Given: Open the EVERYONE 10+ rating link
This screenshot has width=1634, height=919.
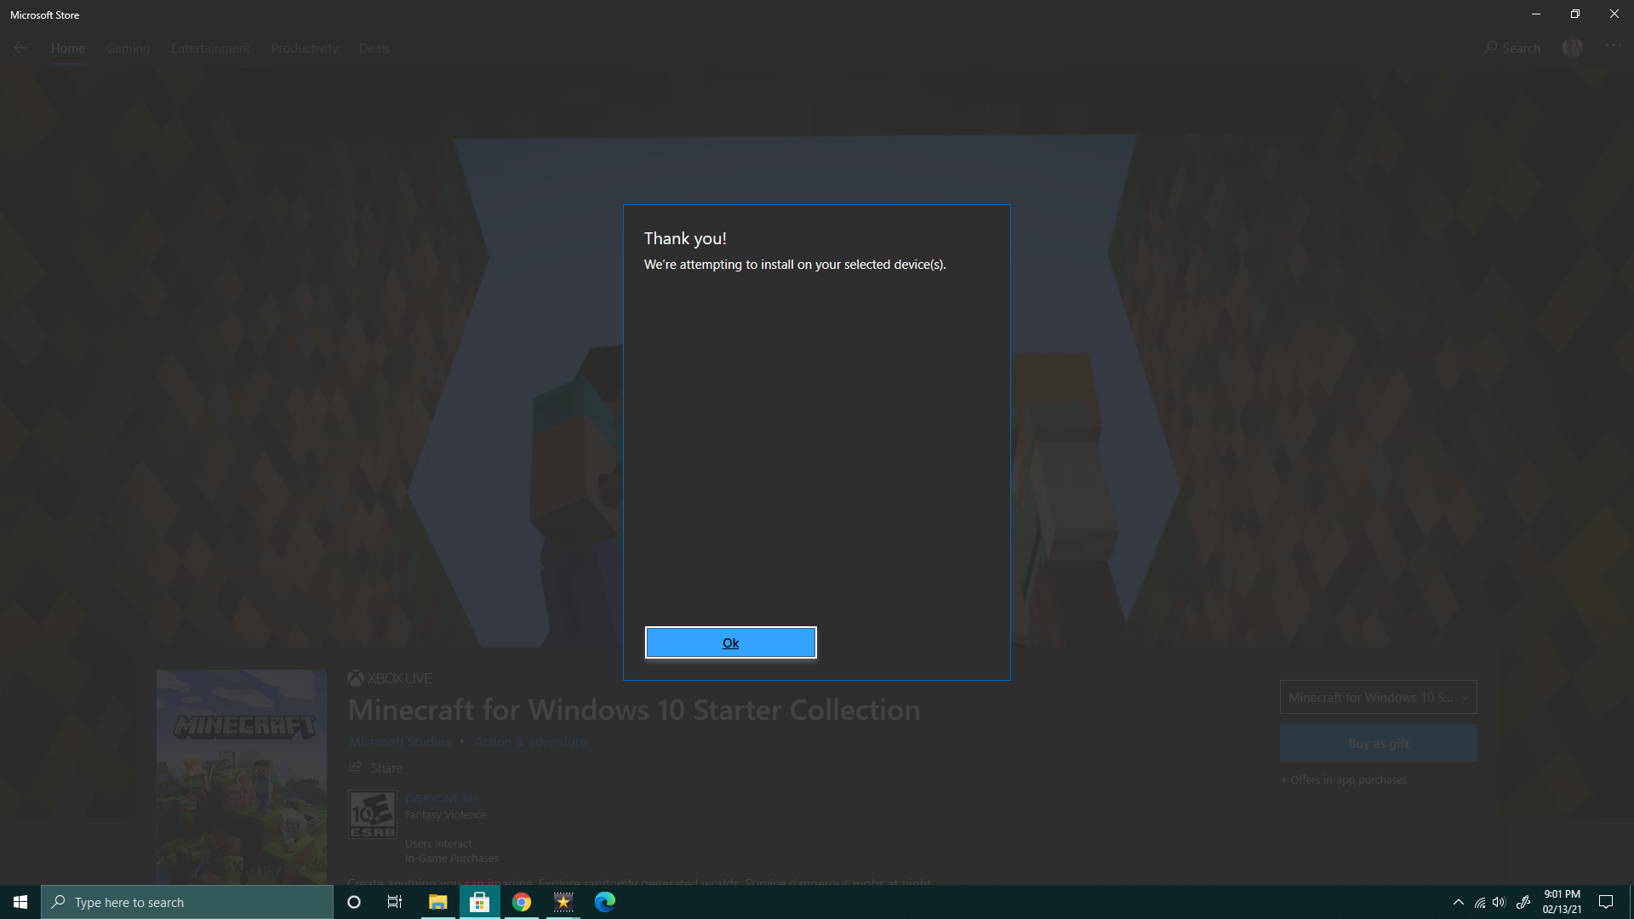Looking at the screenshot, I should pos(442,798).
